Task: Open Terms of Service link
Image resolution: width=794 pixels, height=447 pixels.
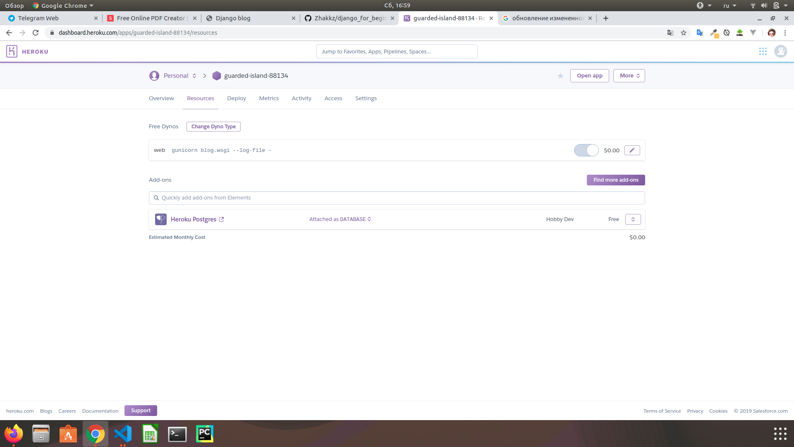Action: (x=662, y=411)
